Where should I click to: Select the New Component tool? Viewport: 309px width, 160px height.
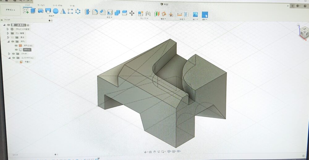[x=141, y=13]
